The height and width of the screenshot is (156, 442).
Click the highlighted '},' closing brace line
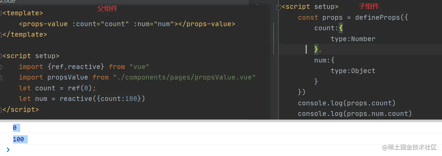click(x=318, y=50)
